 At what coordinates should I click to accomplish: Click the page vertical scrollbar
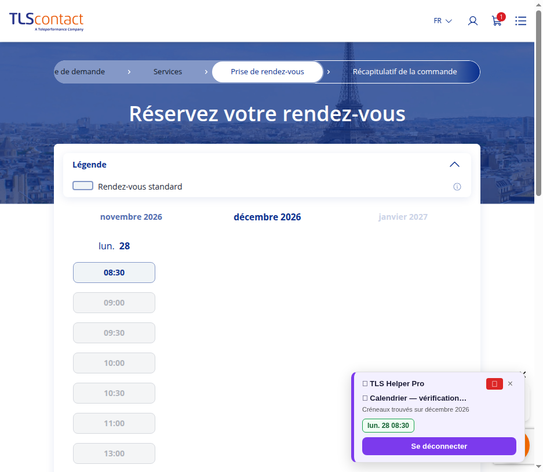point(539,103)
